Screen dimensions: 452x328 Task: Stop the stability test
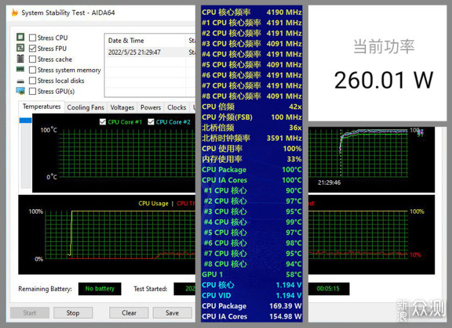click(x=73, y=313)
